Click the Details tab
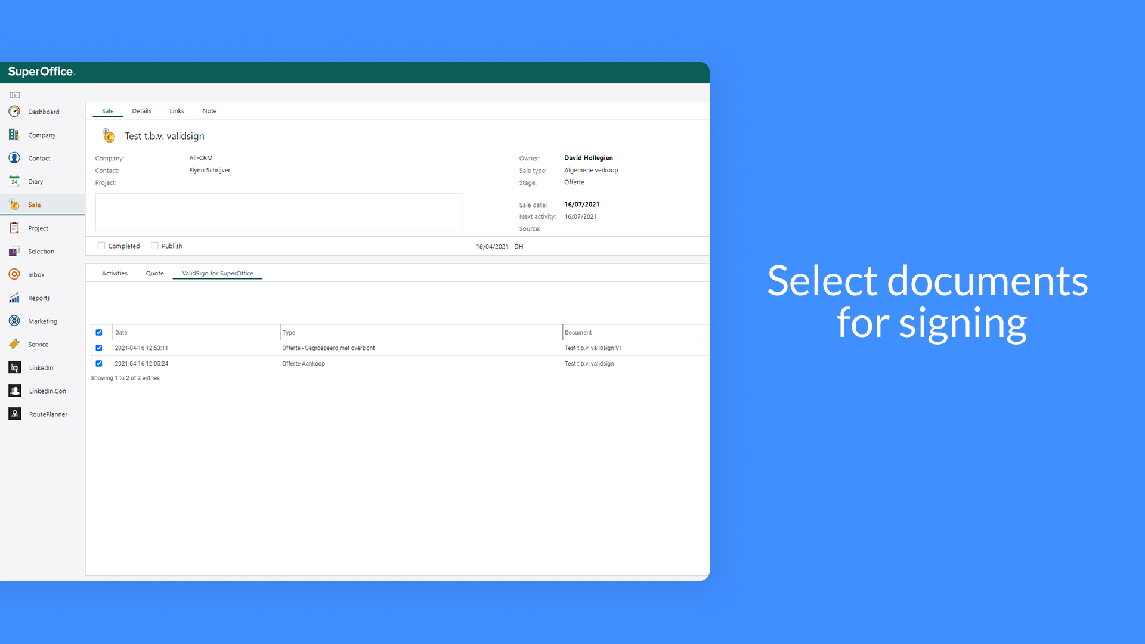Image resolution: width=1145 pixels, height=644 pixels. (x=141, y=111)
